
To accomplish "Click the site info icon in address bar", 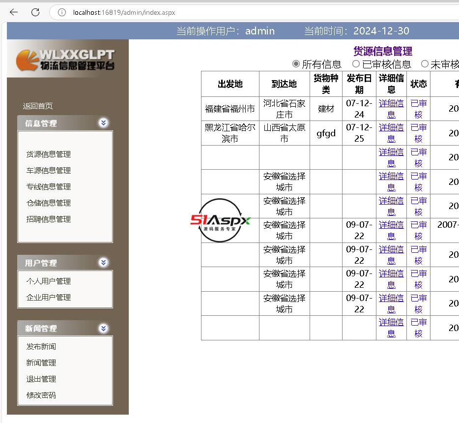I will tap(62, 12).
